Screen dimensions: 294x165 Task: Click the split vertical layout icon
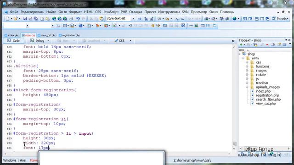click(262, 19)
